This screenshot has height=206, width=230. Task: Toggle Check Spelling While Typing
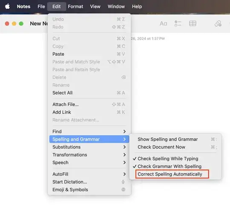(x=175, y=159)
